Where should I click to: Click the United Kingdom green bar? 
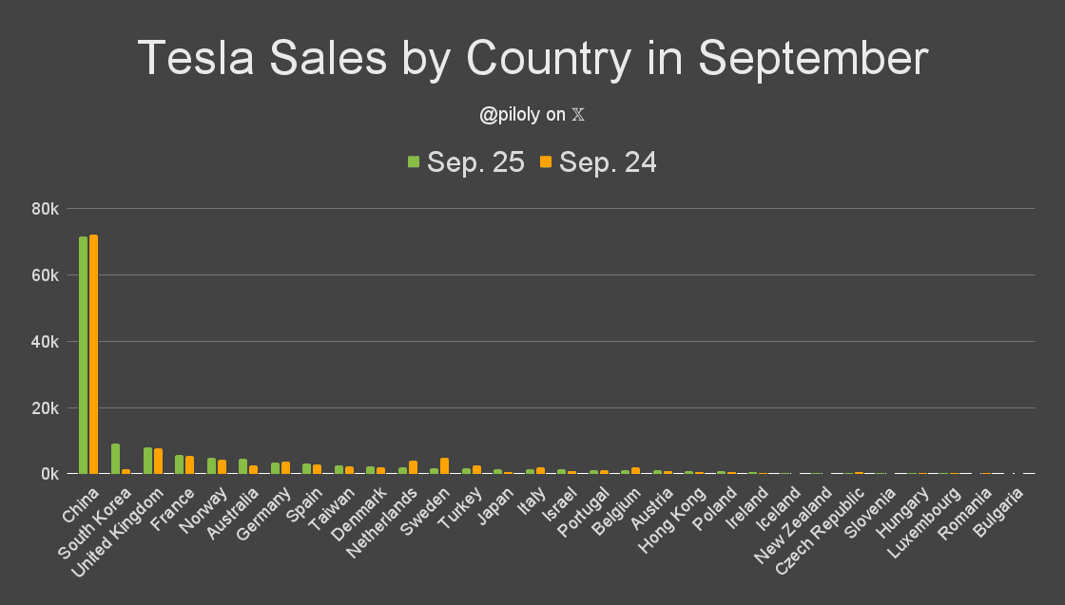tap(147, 461)
